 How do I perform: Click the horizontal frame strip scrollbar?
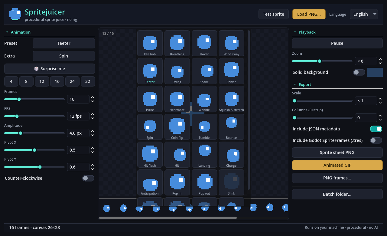168,218
